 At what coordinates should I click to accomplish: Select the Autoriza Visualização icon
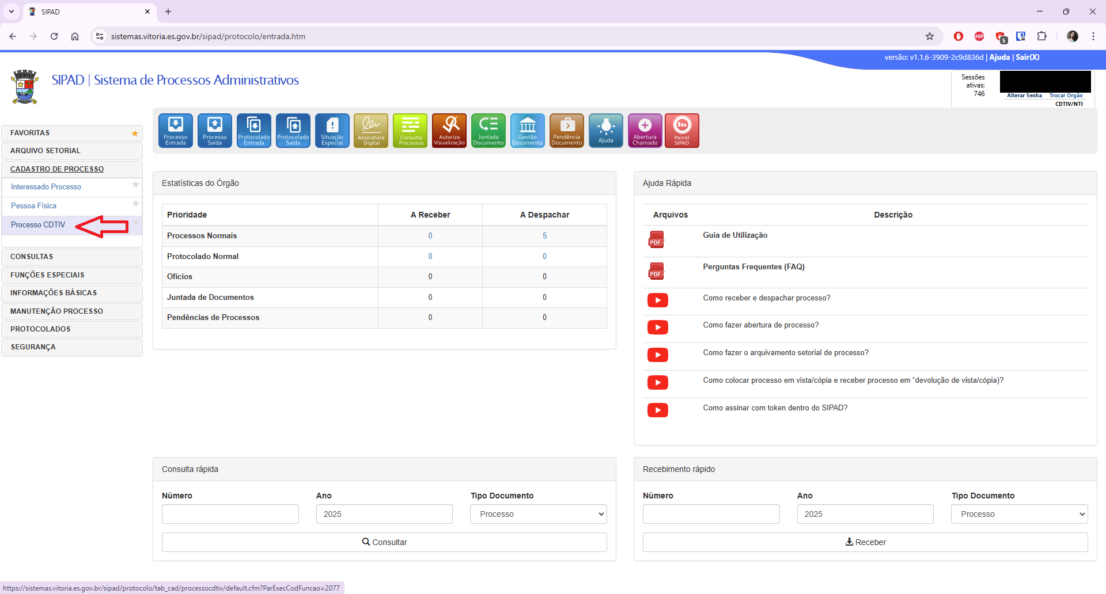pos(449,131)
